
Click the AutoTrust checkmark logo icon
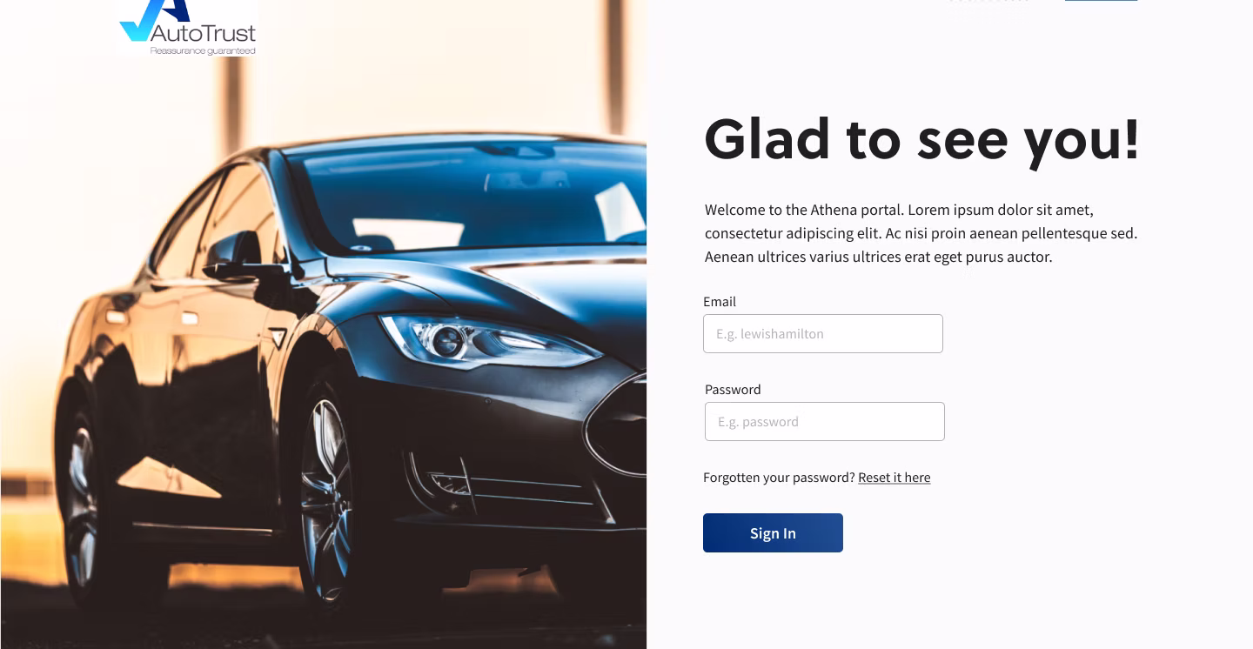pos(154,17)
